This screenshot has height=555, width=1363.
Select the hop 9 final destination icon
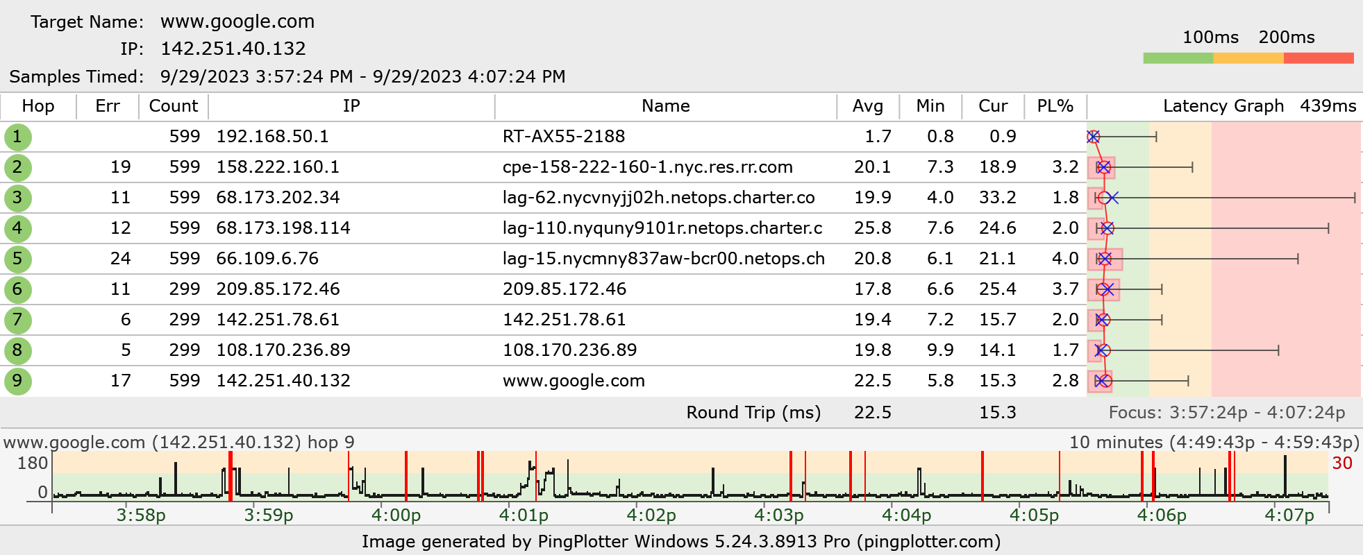click(17, 381)
